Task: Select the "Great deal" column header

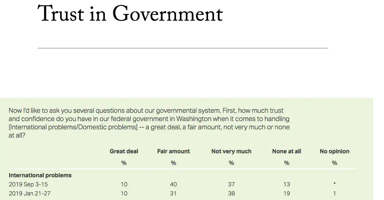Action: coord(124,152)
